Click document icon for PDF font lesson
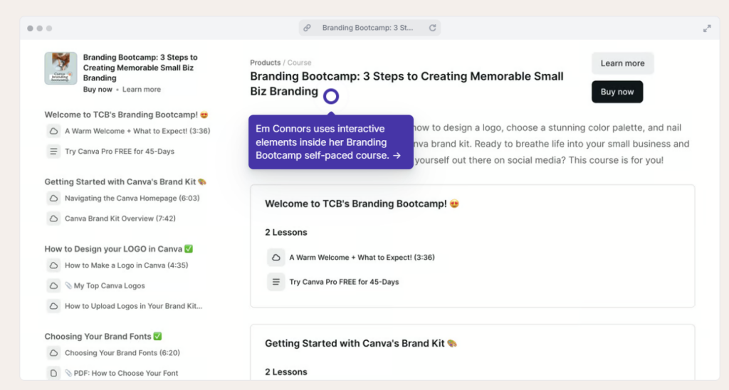Screen dimensions: 729x390 pyautogui.click(x=53, y=373)
